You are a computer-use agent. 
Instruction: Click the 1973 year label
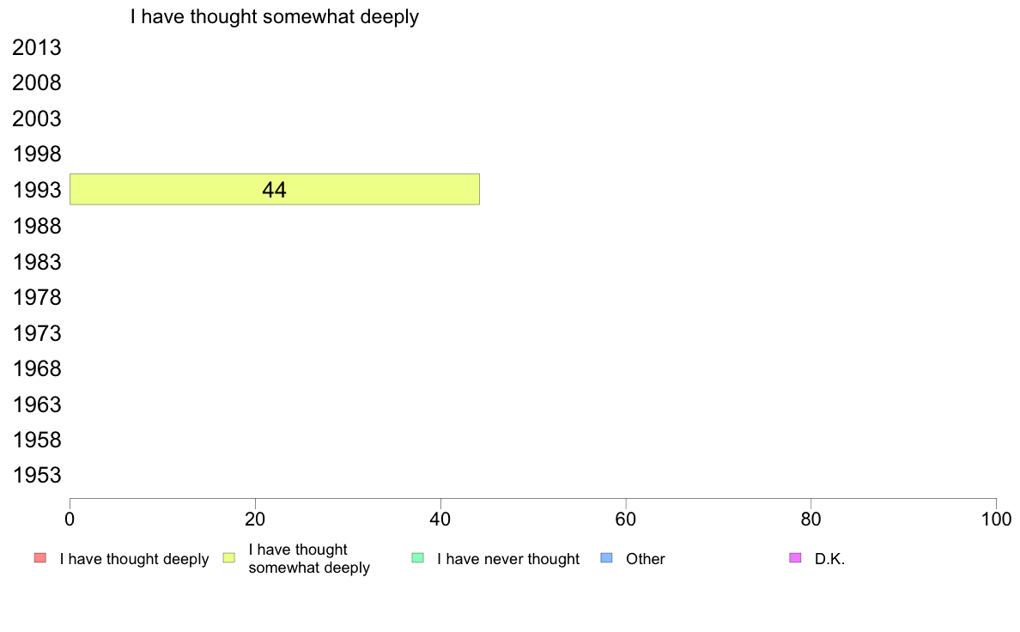36,333
